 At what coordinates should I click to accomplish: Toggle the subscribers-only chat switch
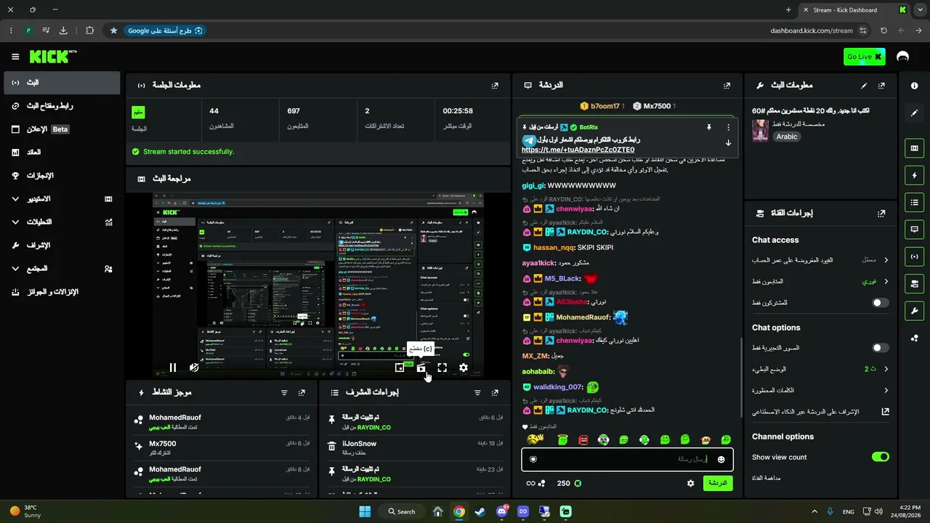click(x=880, y=302)
